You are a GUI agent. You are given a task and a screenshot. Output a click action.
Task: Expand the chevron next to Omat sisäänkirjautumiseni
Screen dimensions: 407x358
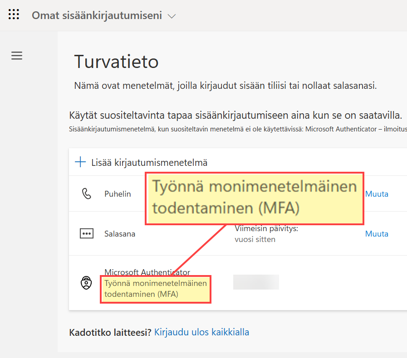pyautogui.click(x=172, y=16)
